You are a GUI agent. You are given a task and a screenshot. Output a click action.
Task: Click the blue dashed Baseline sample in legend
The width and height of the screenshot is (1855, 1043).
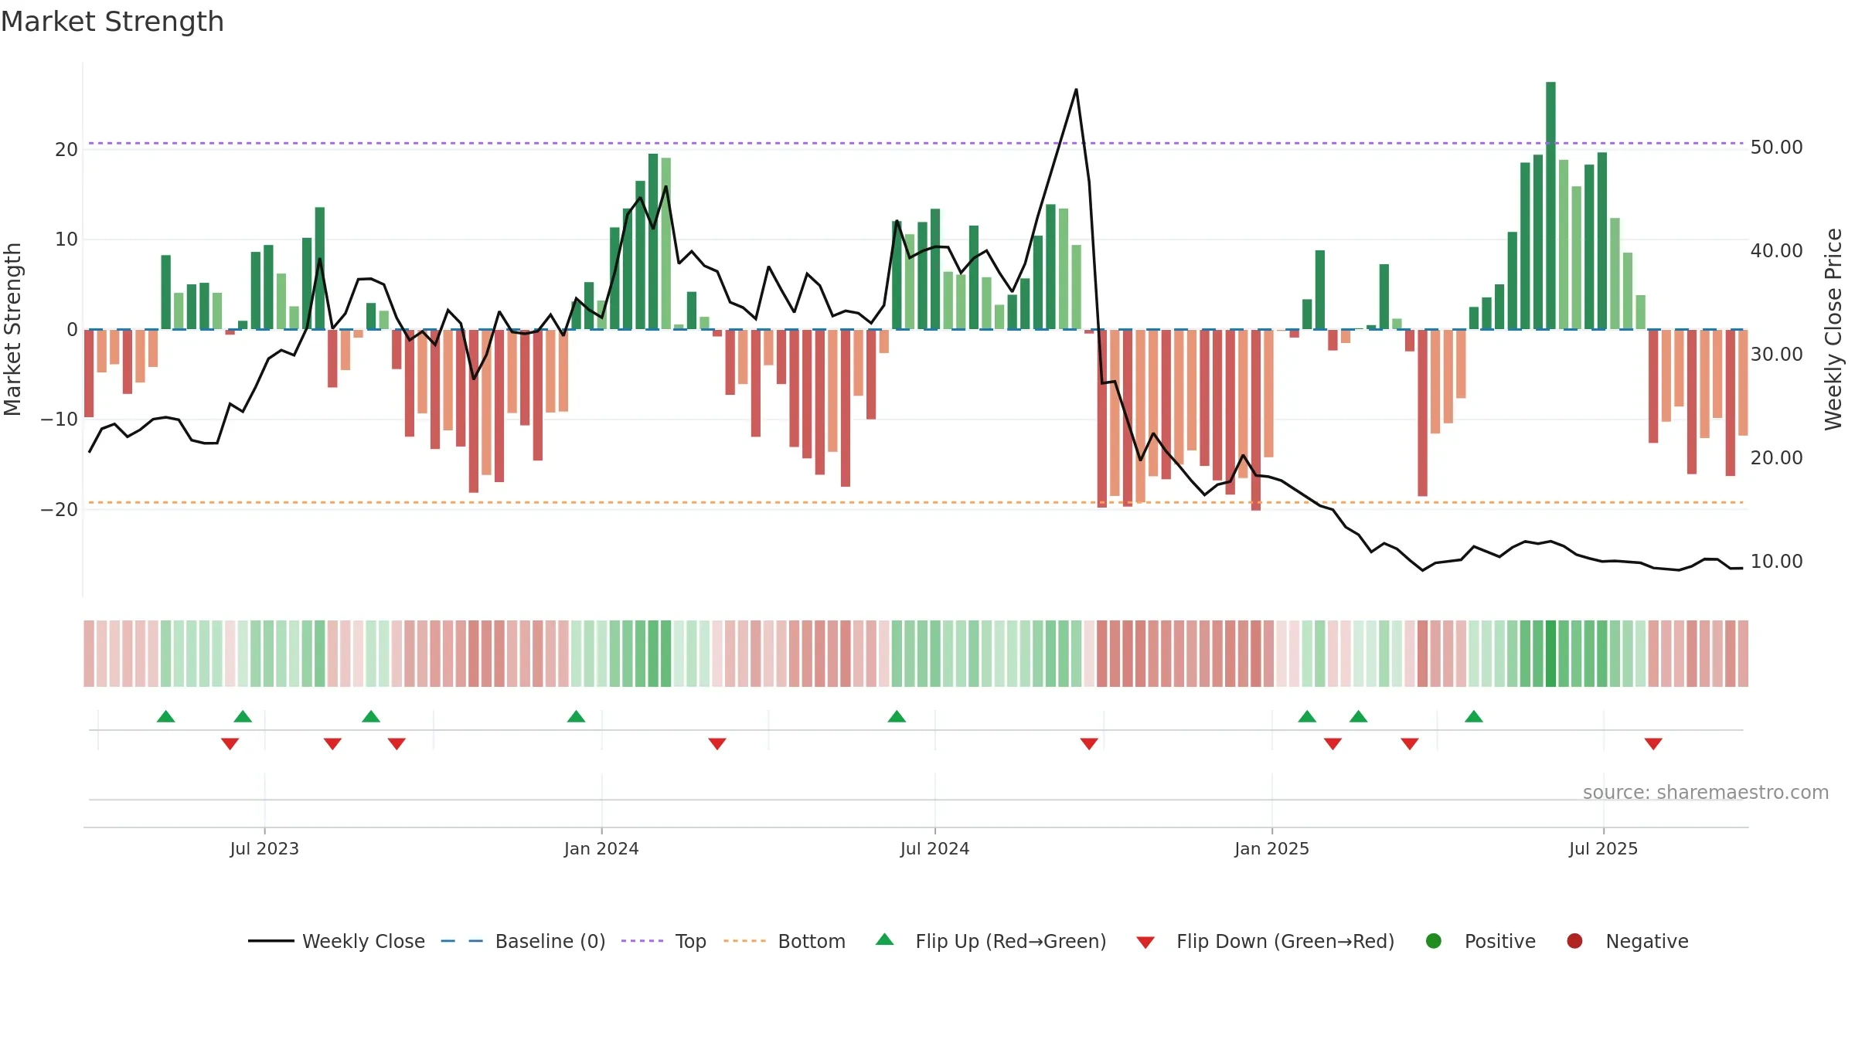[x=462, y=941]
